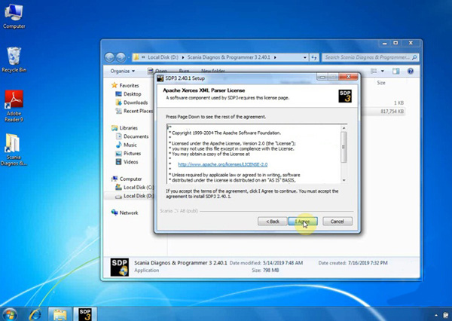Click Local Disk (D:) in the address bar
The image size is (452, 321).
163,57
